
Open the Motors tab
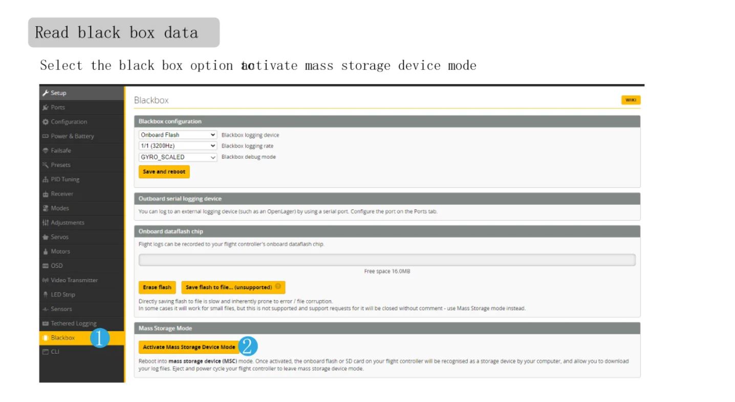click(81, 251)
